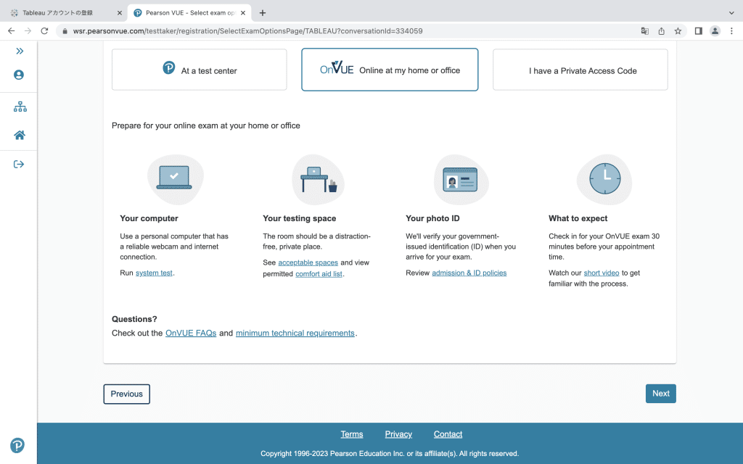Open Chrome three-dot menu
Screen dimensions: 743x464
point(731,30)
